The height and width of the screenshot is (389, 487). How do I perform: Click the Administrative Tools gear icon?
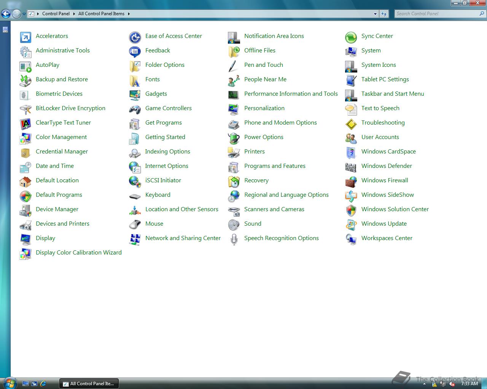[25, 51]
